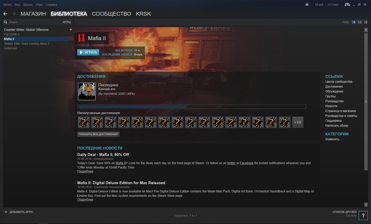The height and width of the screenshot is (224, 371).
Task: Open Новости link
Action: point(331,106)
